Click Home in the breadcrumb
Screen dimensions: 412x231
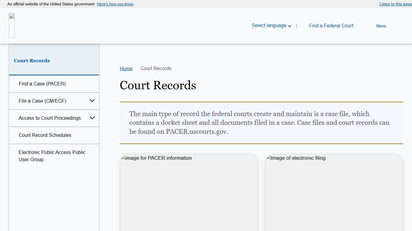coord(126,68)
